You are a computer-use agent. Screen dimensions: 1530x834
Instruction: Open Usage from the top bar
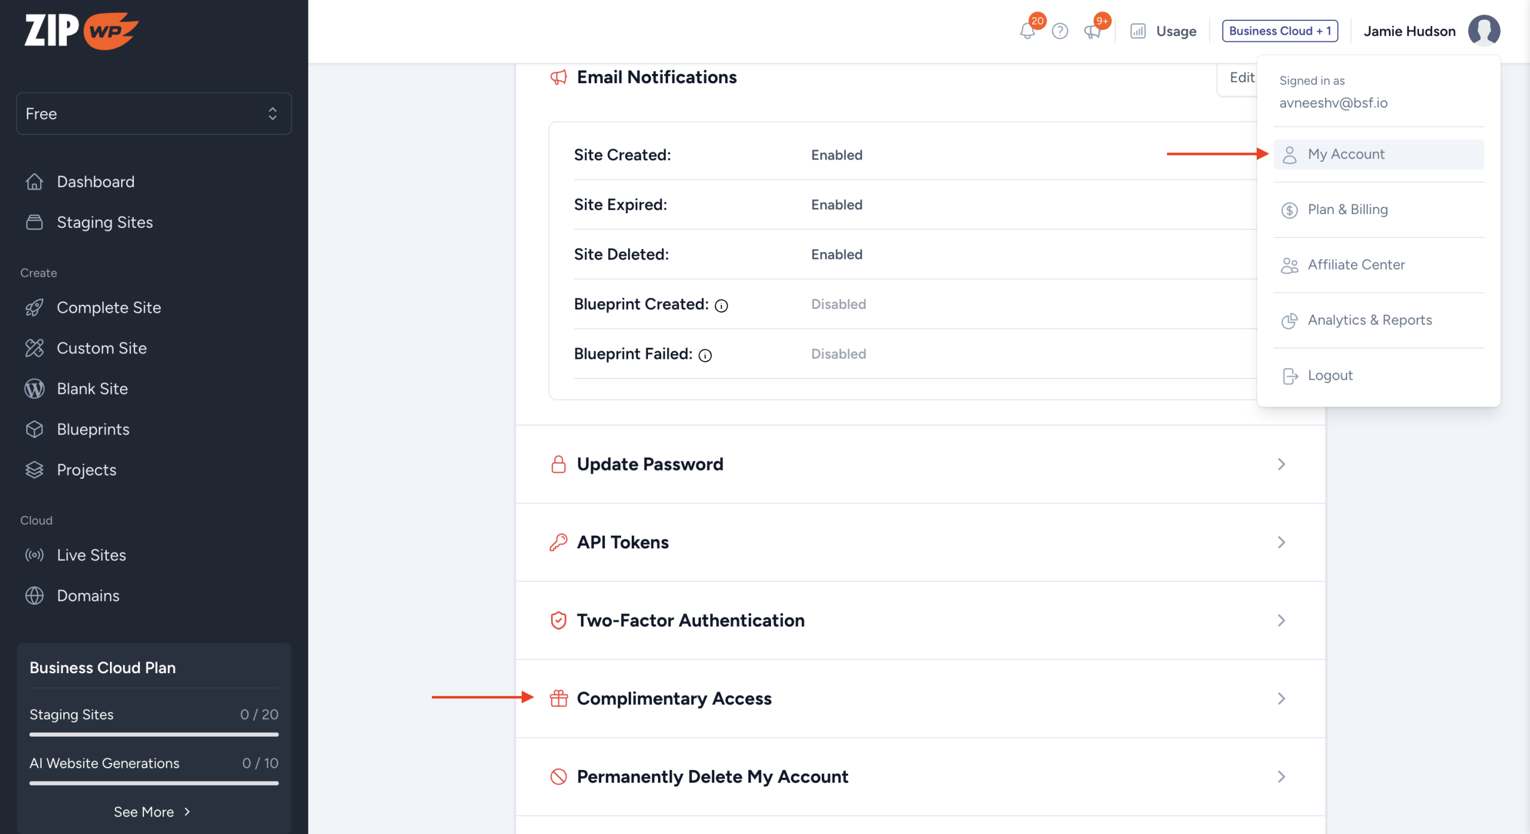tap(1164, 31)
